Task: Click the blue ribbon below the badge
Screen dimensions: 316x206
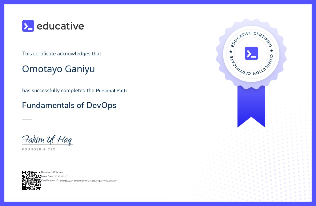Action: point(251,106)
